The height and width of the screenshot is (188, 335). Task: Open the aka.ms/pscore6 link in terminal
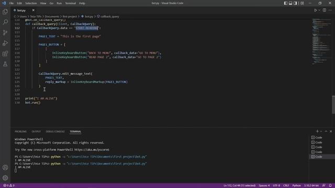[92, 150]
